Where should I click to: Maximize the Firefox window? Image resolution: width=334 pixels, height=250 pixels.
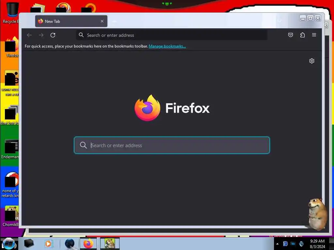tap(311, 19)
